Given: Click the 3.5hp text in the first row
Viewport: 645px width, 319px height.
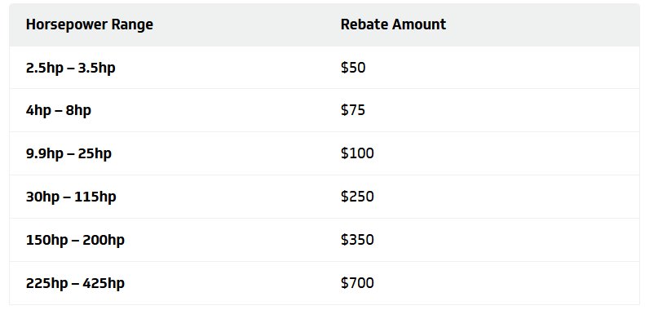Looking at the screenshot, I should [97, 68].
